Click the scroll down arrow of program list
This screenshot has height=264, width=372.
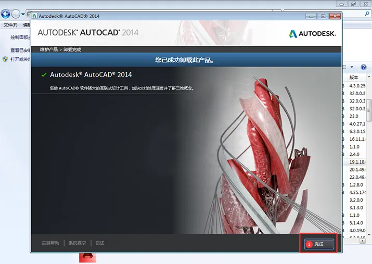pyautogui.click(x=369, y=235)
